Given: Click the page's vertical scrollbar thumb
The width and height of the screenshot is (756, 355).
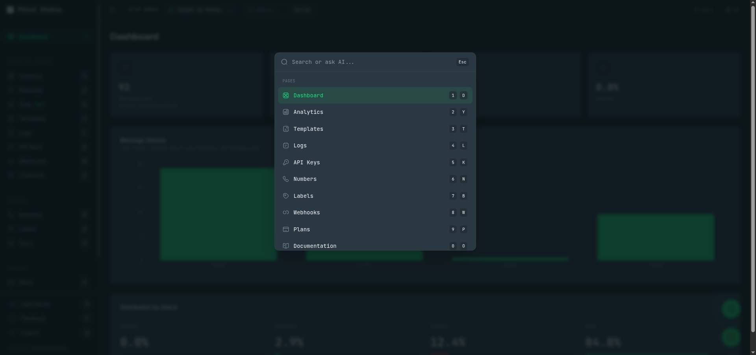Looking at the screenshot, I should tap(753, 169).
